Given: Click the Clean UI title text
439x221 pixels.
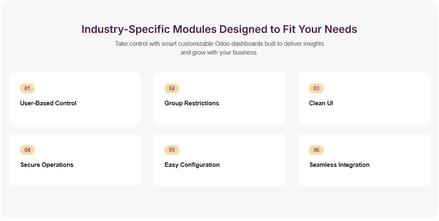Looking at the screenshot, I should click(321, 103).
